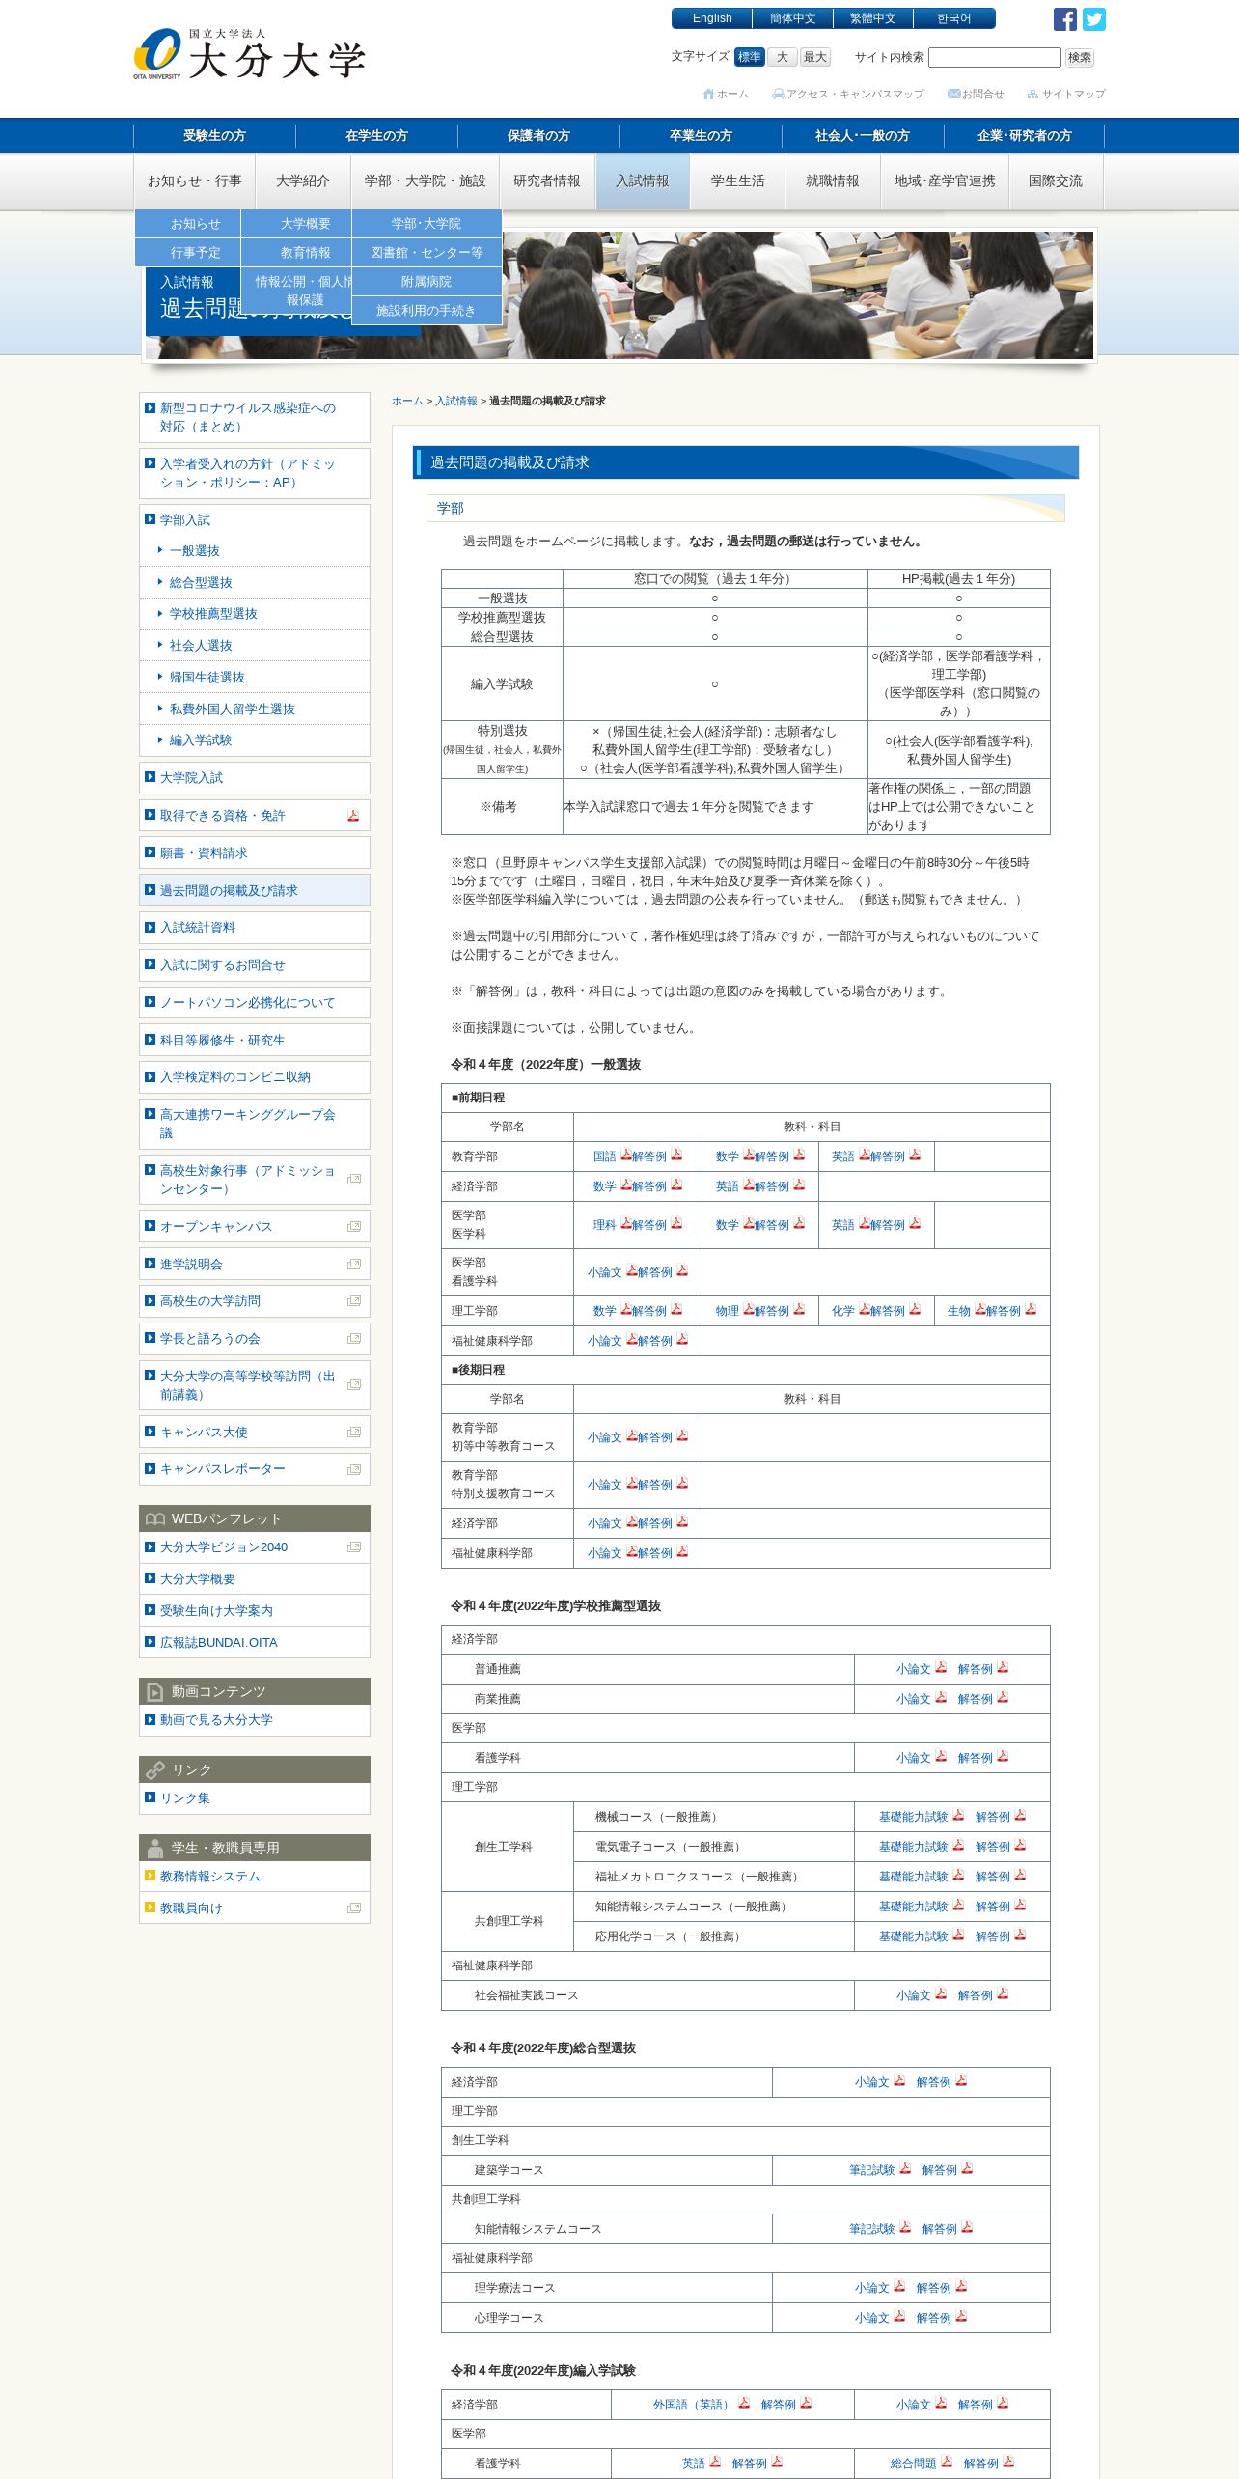Open PDF icon after 生物 in 理工学部 row
This screenshot has height=2479, width=1239.
pyautogui.click(x=979, y=1309)
